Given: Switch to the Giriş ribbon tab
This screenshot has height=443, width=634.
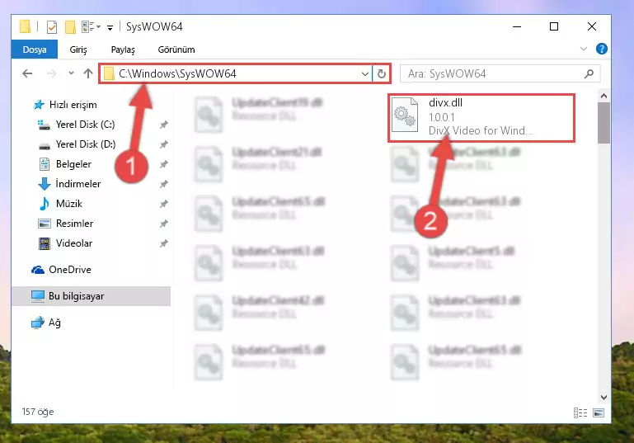Looking at the screenshot, I should [78, 49].
